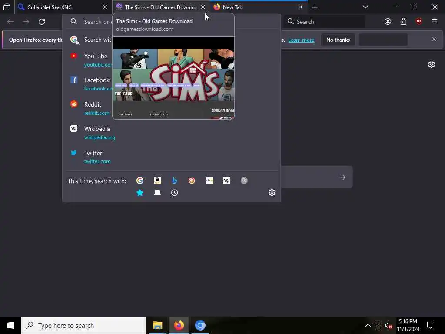Type here to search taskbar box
This screenshot has height=334, width=445.
[x=83, y=325]
